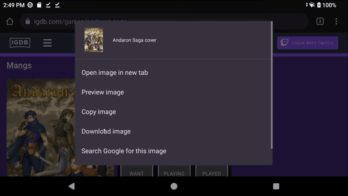Click the PLAYING button
Viewport: 348px width, 196px height.
[174, 171]
